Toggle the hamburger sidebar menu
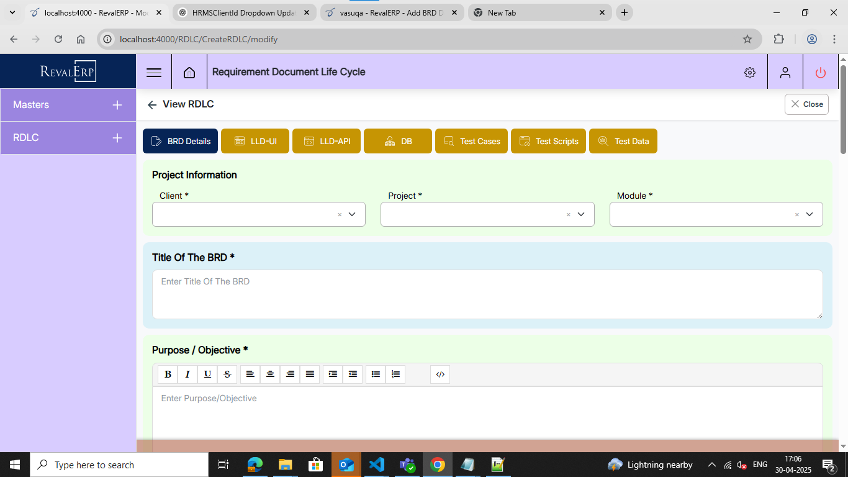848x477 pixels. (x=154, y=73)
